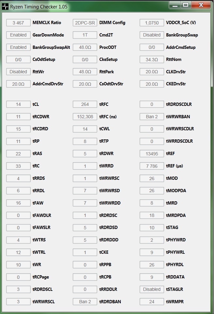Select the tPHYRDL 26 value field

tap(152, 265)
